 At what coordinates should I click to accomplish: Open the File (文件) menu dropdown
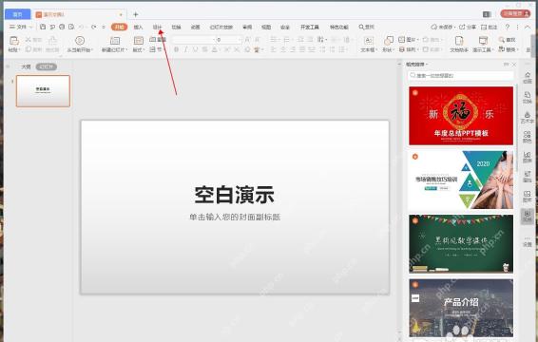(21, 27)
